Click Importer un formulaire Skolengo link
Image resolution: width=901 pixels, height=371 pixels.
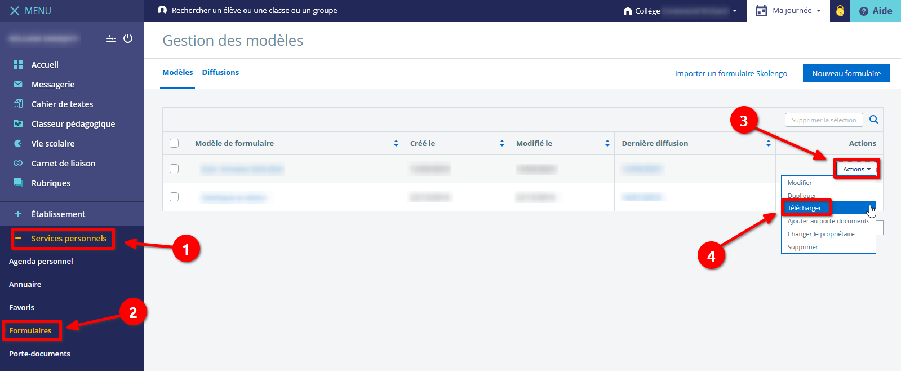coord(731,74)
